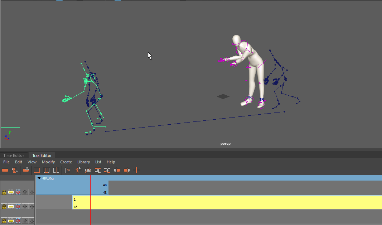
Task: Click the Frame Playback Range icon
Action: click(47, 170)
